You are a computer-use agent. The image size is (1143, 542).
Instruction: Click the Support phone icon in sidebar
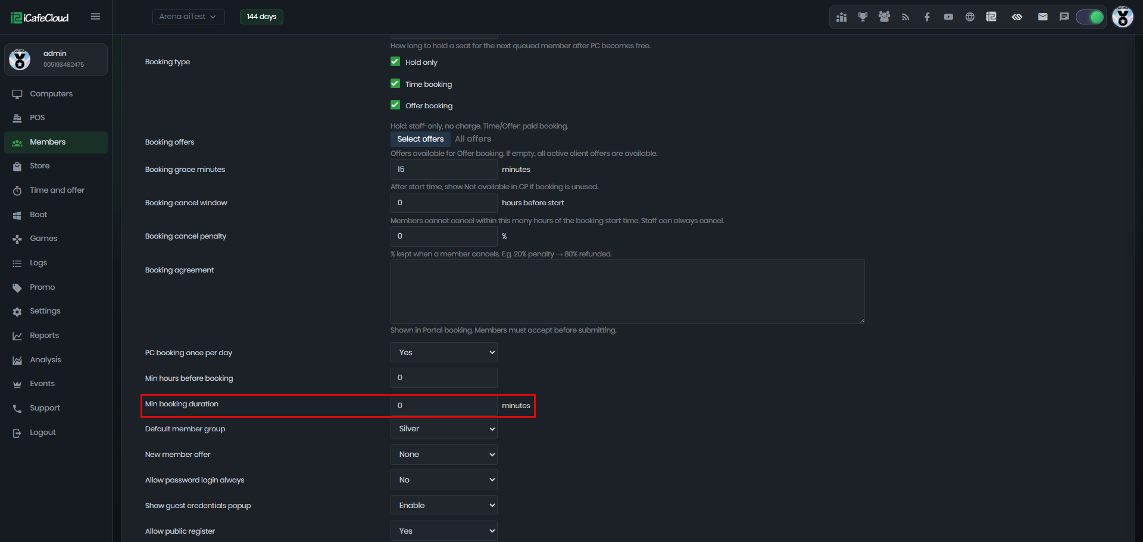(x=17, y=408)
